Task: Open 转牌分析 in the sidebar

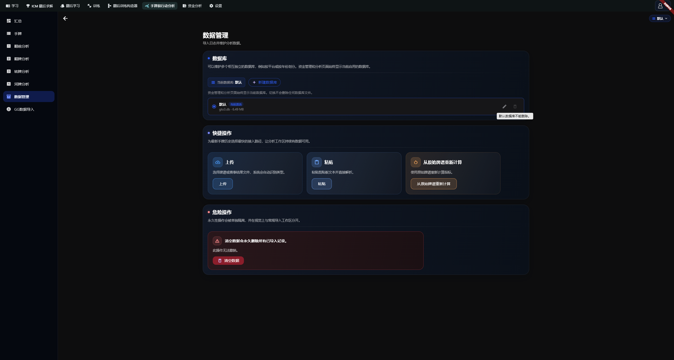Action: pyautogui.click(x=29, y=71)
